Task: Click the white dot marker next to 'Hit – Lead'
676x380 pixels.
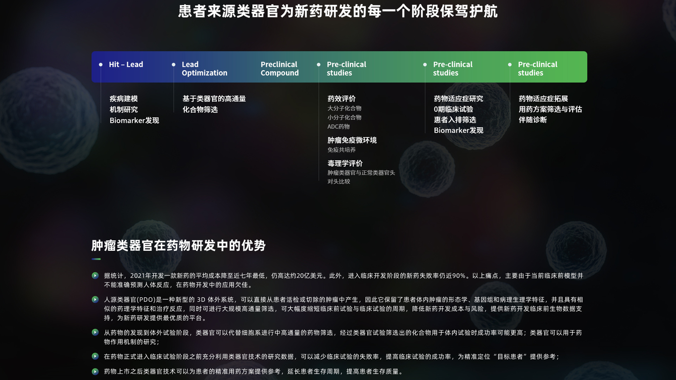Action: 101,64
